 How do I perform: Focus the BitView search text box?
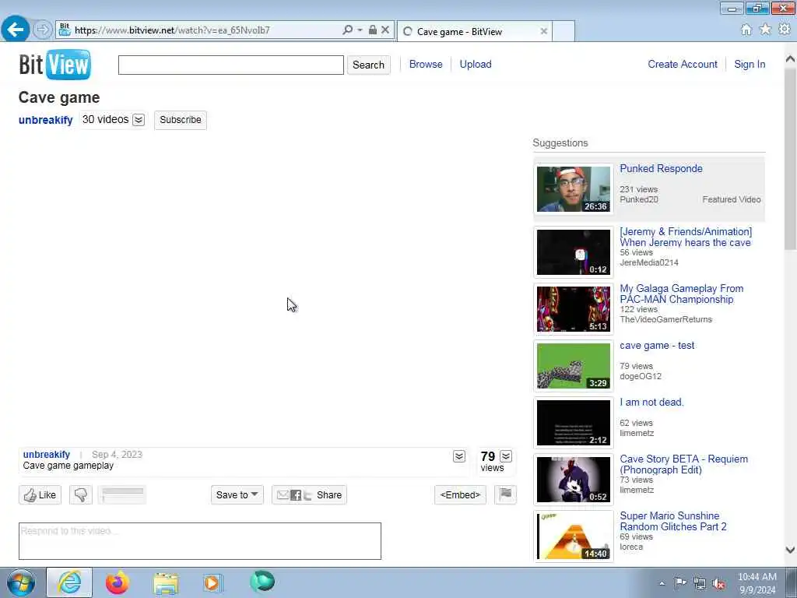[230, 65]
